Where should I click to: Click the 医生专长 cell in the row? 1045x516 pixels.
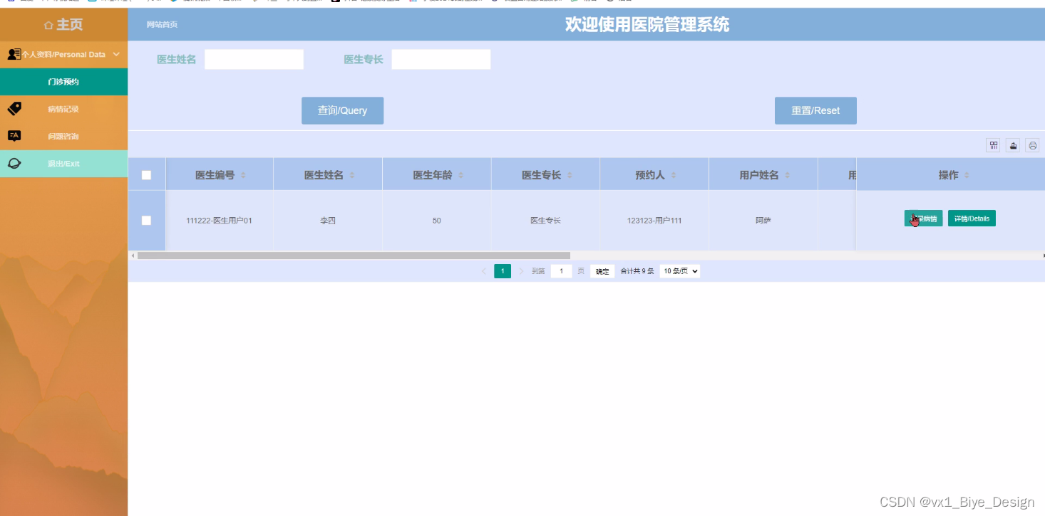[545, 221]
